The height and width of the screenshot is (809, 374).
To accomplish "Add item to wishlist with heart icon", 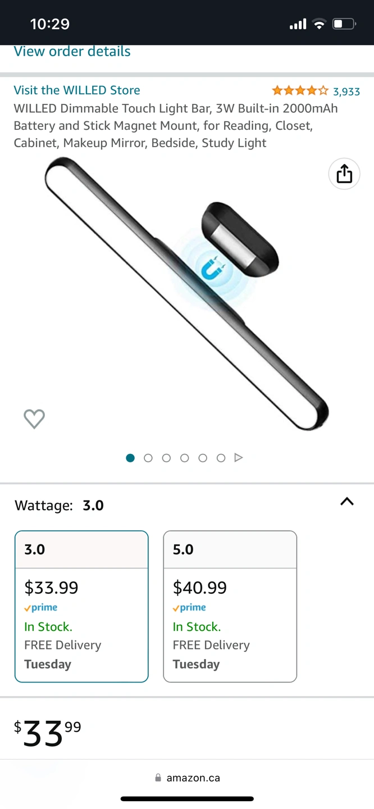I will pyautogui.click(x=34, y=419).
